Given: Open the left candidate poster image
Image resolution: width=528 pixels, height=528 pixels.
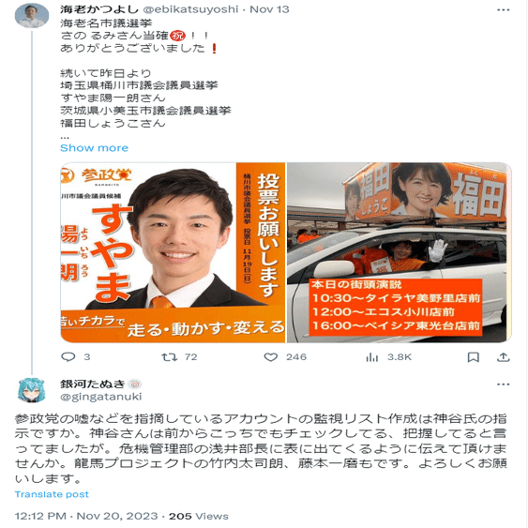Looking at the screenshot, I should (173, 252).
